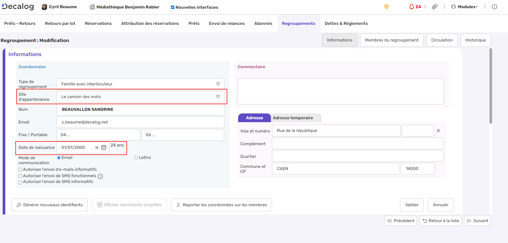This screenshot has height=243, width=508.
Task: Enable sending informative e-mails checkbox
Action: [x=20, y=170]
